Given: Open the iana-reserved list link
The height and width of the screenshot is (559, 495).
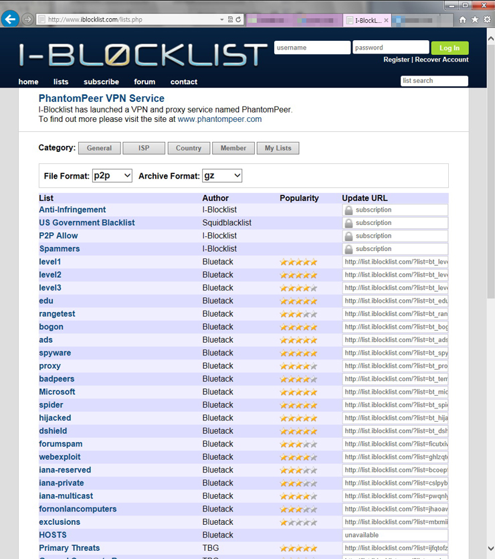Looking at the screenshot, I should tap(65, 470).
